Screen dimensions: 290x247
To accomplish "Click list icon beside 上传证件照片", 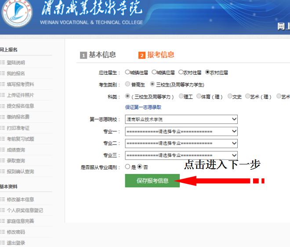I will [x=2, y=95].
